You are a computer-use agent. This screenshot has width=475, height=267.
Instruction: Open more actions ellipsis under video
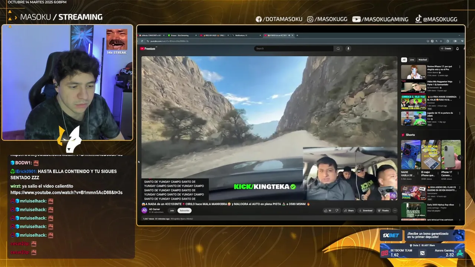click(395, 211)
